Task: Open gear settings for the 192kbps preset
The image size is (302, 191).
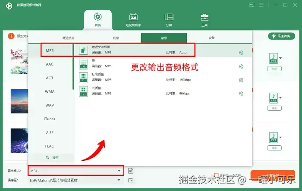Action: point(241,80)
